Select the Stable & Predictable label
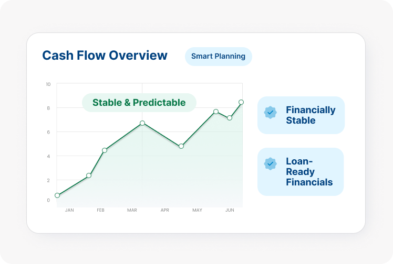Screen dimensions: 393x264 point(139,103)
